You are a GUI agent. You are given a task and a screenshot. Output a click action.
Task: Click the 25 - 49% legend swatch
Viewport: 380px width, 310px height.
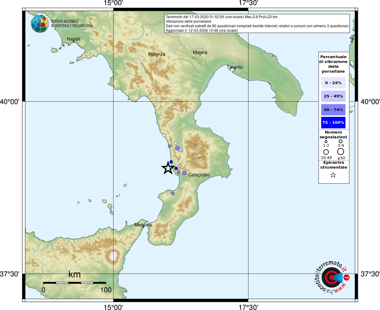pos(333,96)
